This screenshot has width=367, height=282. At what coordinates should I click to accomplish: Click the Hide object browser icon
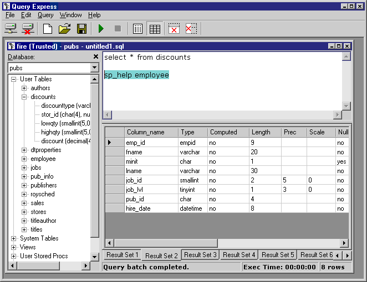(x=191, y=29)
